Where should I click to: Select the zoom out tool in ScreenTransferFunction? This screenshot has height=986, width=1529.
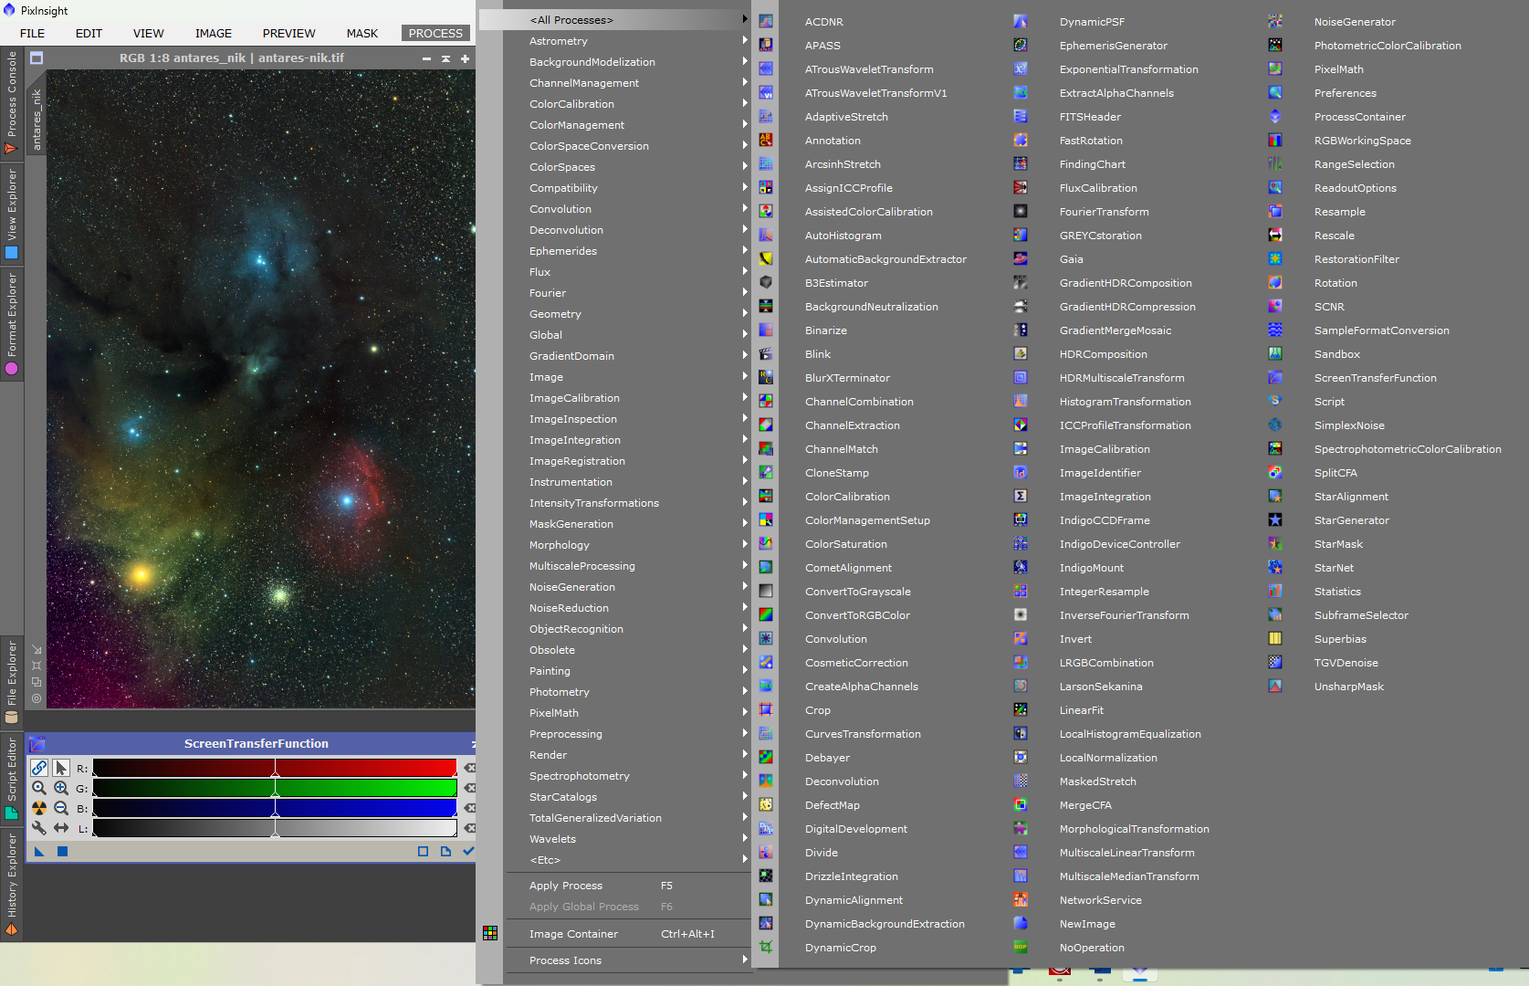point(61,808)
